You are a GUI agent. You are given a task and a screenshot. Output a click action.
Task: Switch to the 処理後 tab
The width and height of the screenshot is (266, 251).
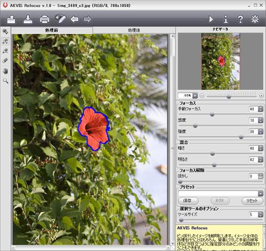pos(134,30)
